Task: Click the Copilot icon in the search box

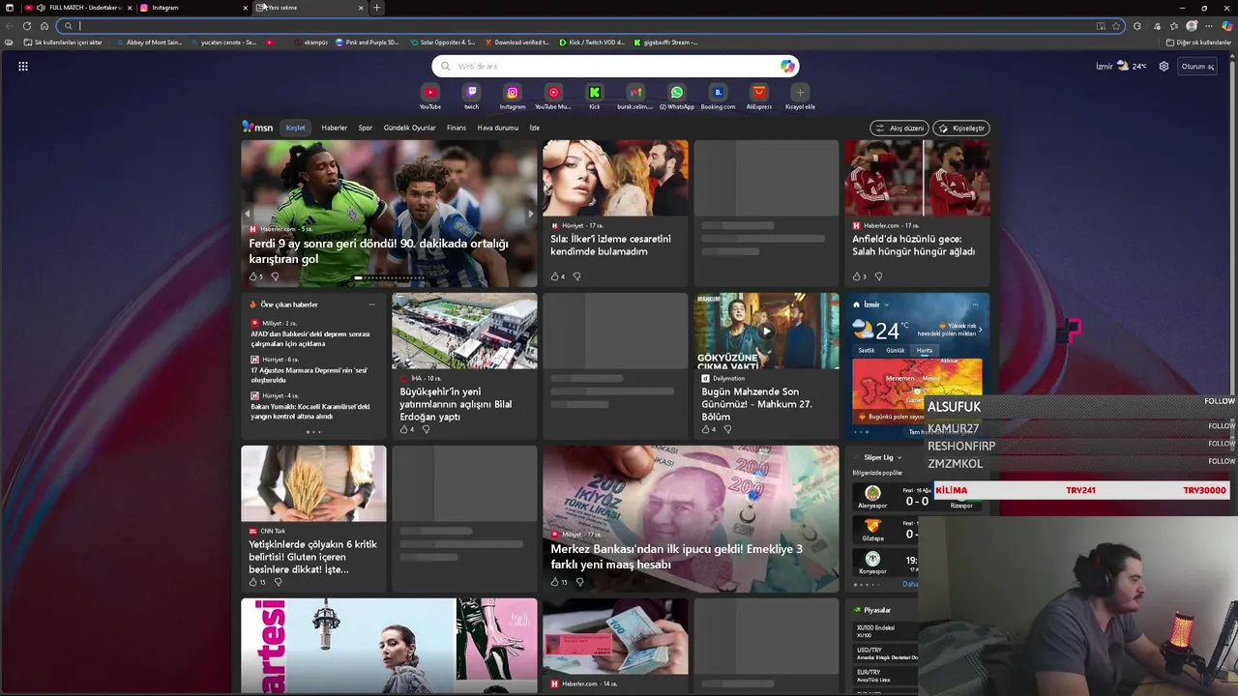Action: [x=787, y=66]
